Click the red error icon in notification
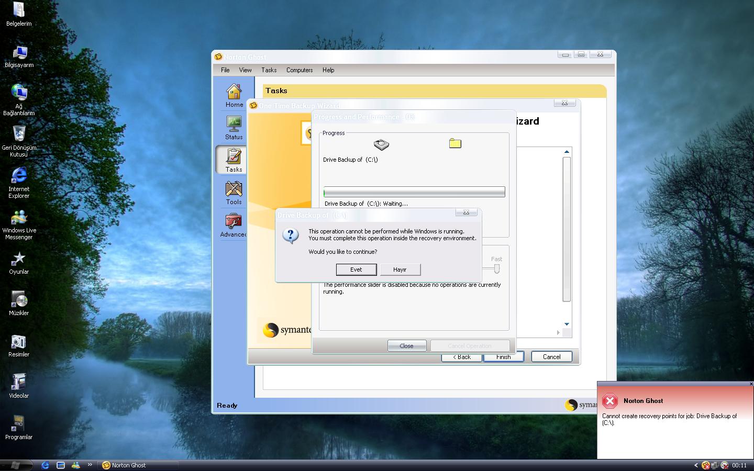Viewport: 754px width, 471px height. [x=610, y=401]
